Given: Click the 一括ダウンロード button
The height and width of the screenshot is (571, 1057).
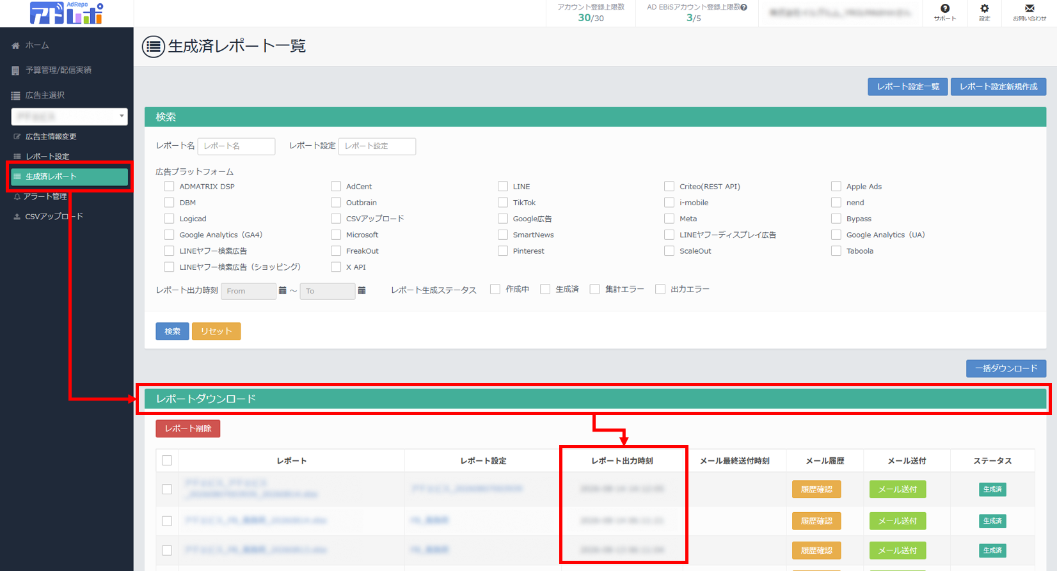Looking at the screenshot, I should tap(1006, 368).
